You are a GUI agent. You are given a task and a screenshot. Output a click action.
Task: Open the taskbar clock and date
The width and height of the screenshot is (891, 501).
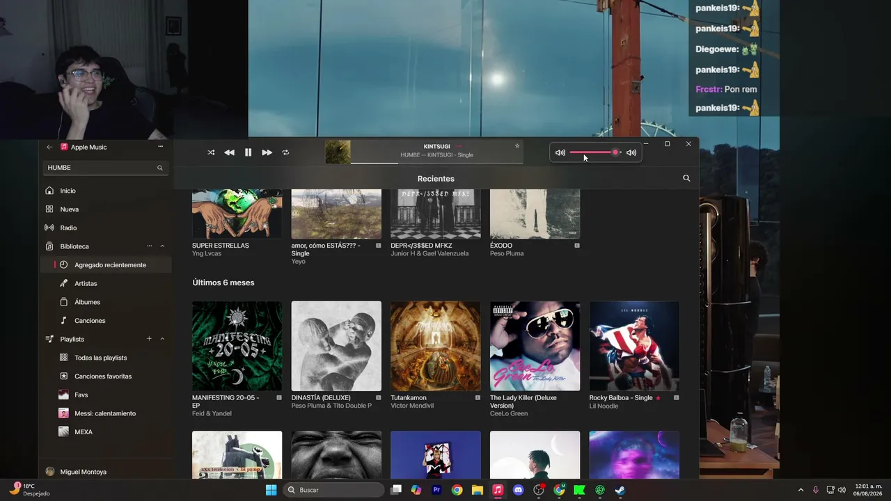[x=869, y=490]
